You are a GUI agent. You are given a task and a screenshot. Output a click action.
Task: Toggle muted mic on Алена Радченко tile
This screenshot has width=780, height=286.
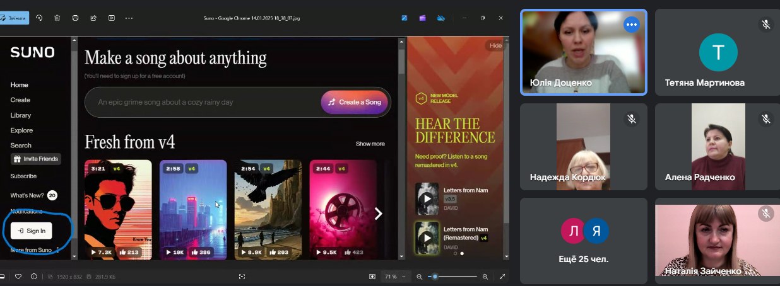(x=765, y=118)
